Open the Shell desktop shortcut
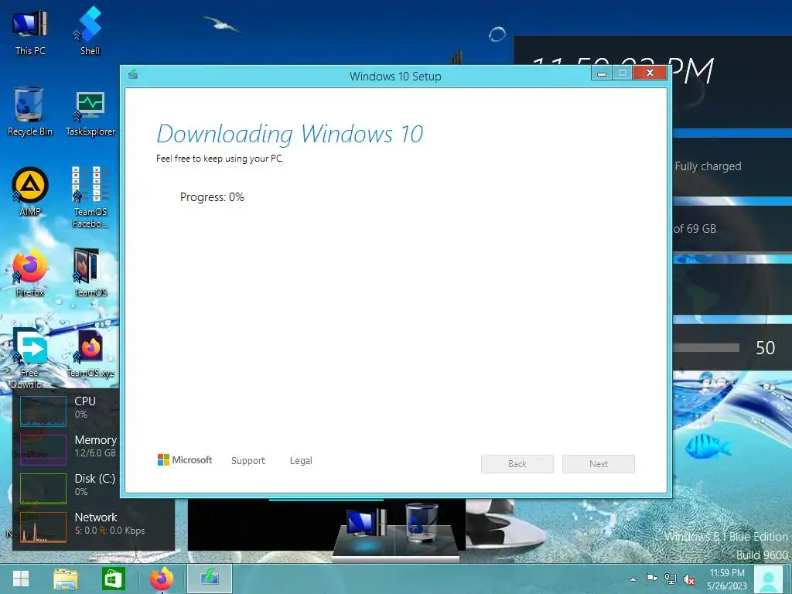The image size is (792, 594). (x=90, y=32)
